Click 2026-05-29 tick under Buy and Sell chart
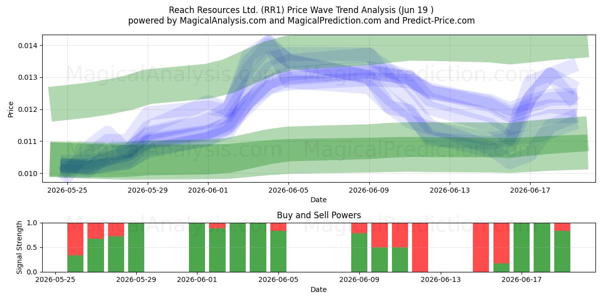The image size is (603, 301). point(136,280)
